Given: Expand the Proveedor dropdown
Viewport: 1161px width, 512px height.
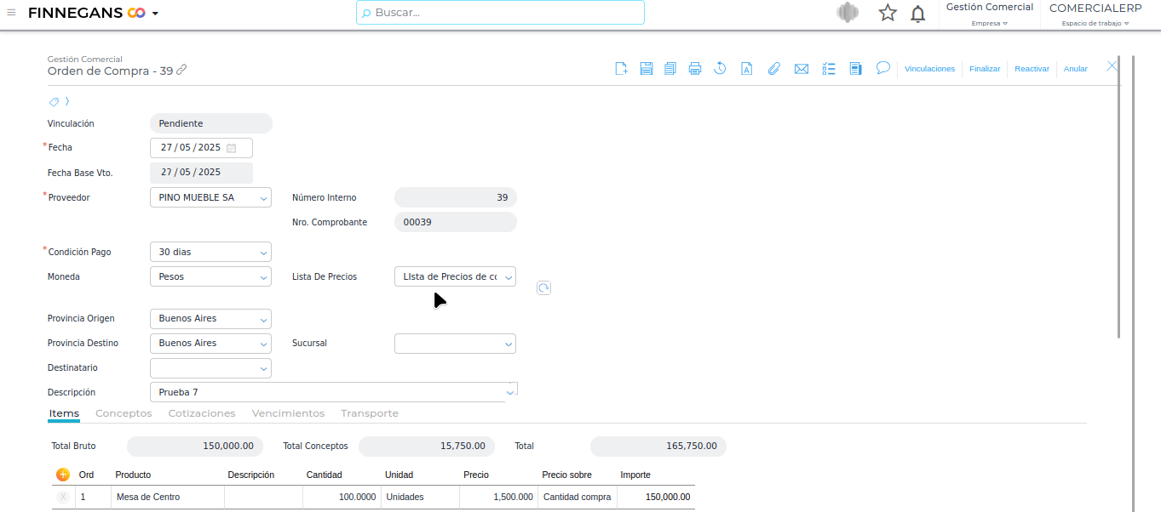Looking at the screenshot, I should pyautogui.click(x=263, y=198).
